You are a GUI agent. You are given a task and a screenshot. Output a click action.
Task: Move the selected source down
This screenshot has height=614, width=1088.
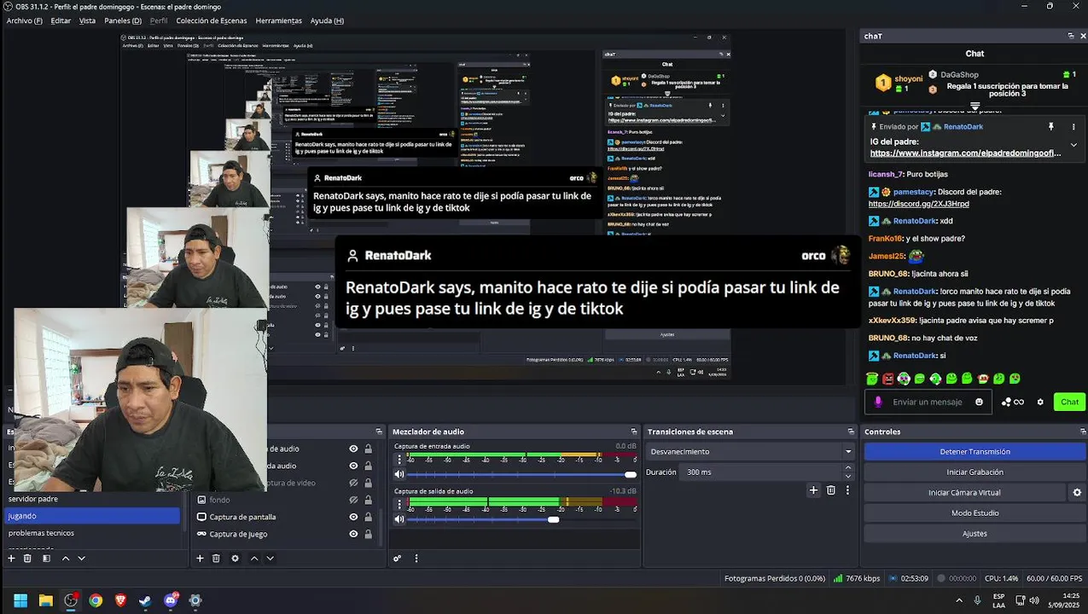pos(271,559)
